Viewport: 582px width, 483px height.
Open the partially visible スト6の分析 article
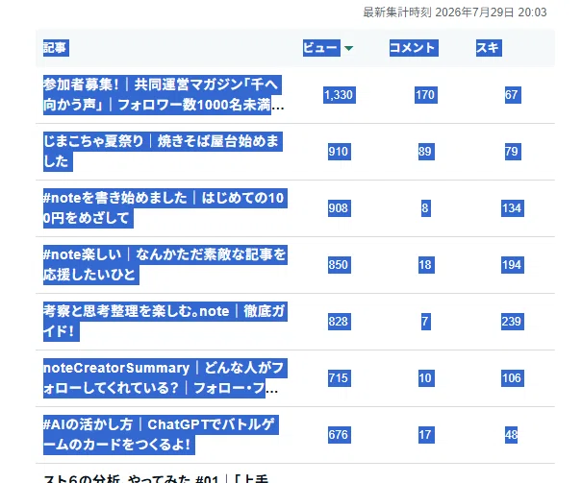pyautogui.click(x=156, y=478)
